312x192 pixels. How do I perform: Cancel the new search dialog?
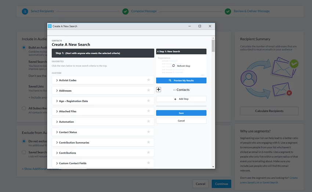tap(181, 121)
